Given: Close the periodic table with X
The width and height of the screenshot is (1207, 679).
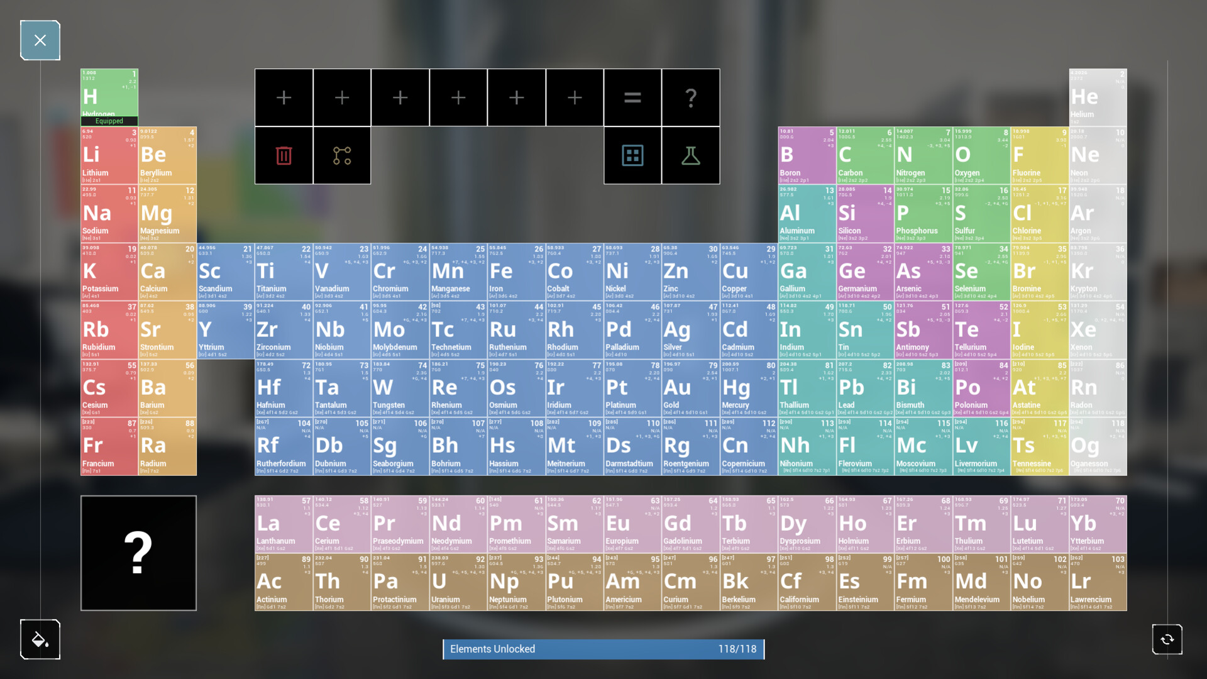Looking at the screenshot, I should coord(40,40).
